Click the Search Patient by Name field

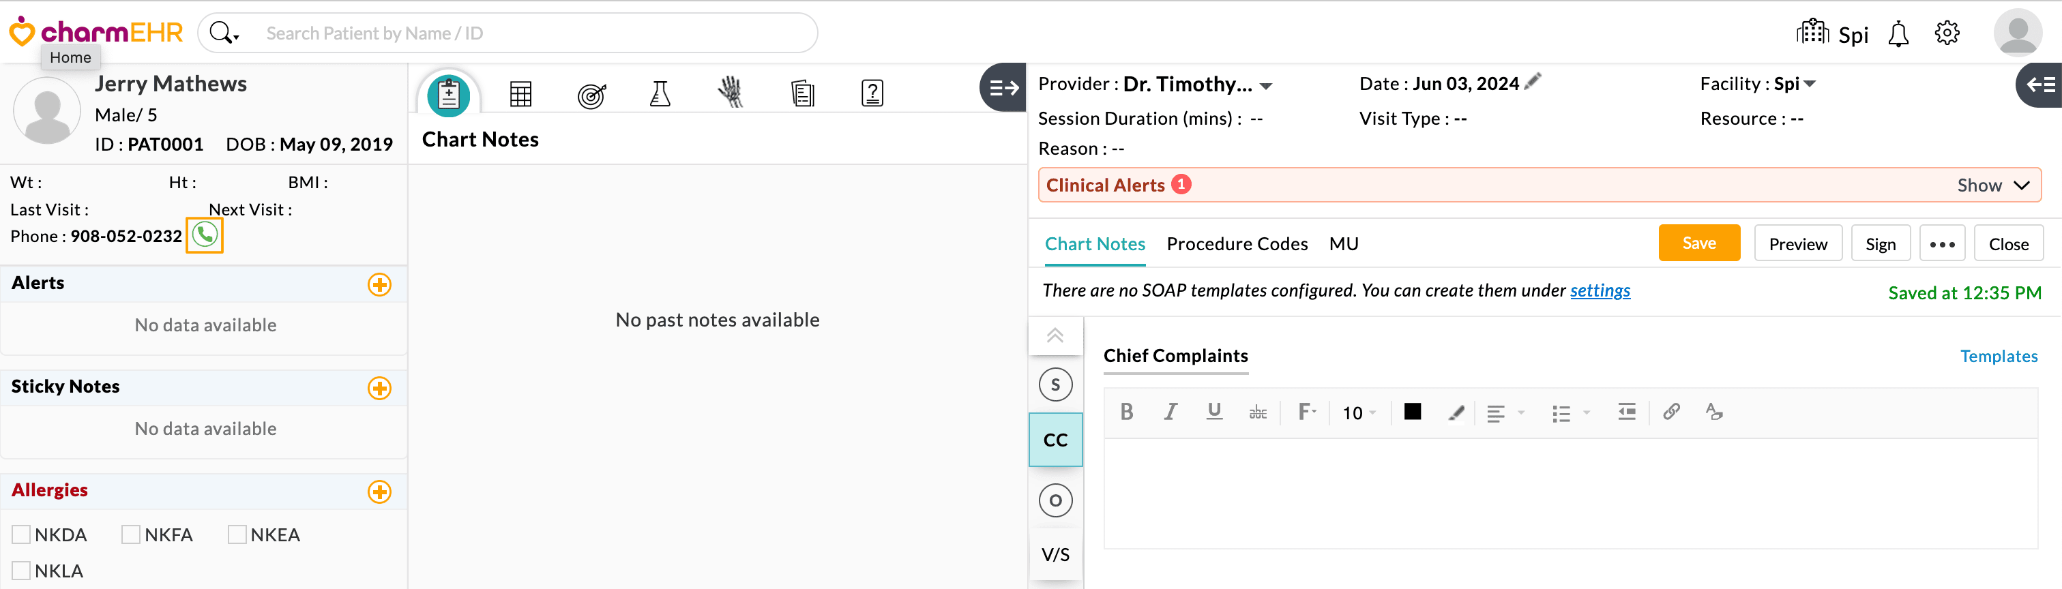(x=529, y=33)
